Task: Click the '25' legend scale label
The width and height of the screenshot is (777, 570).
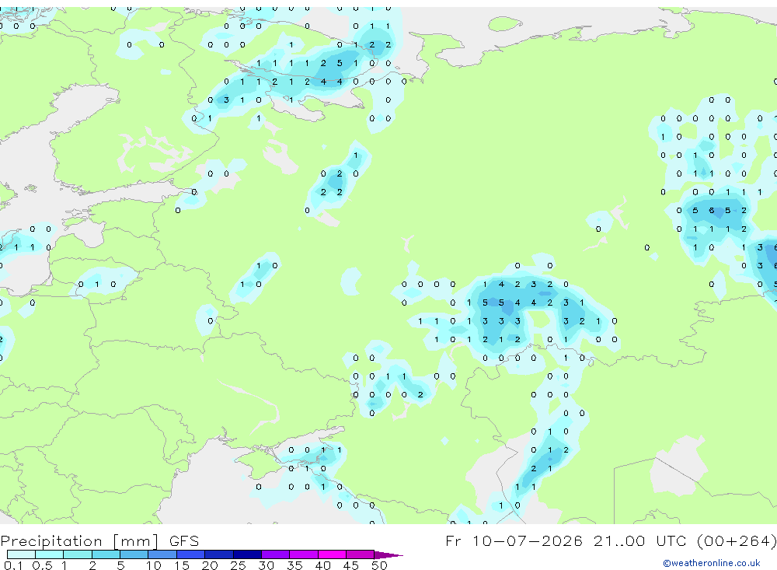Action: [239, 565]
